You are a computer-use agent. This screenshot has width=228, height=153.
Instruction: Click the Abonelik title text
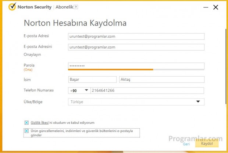tap(64, 7)
